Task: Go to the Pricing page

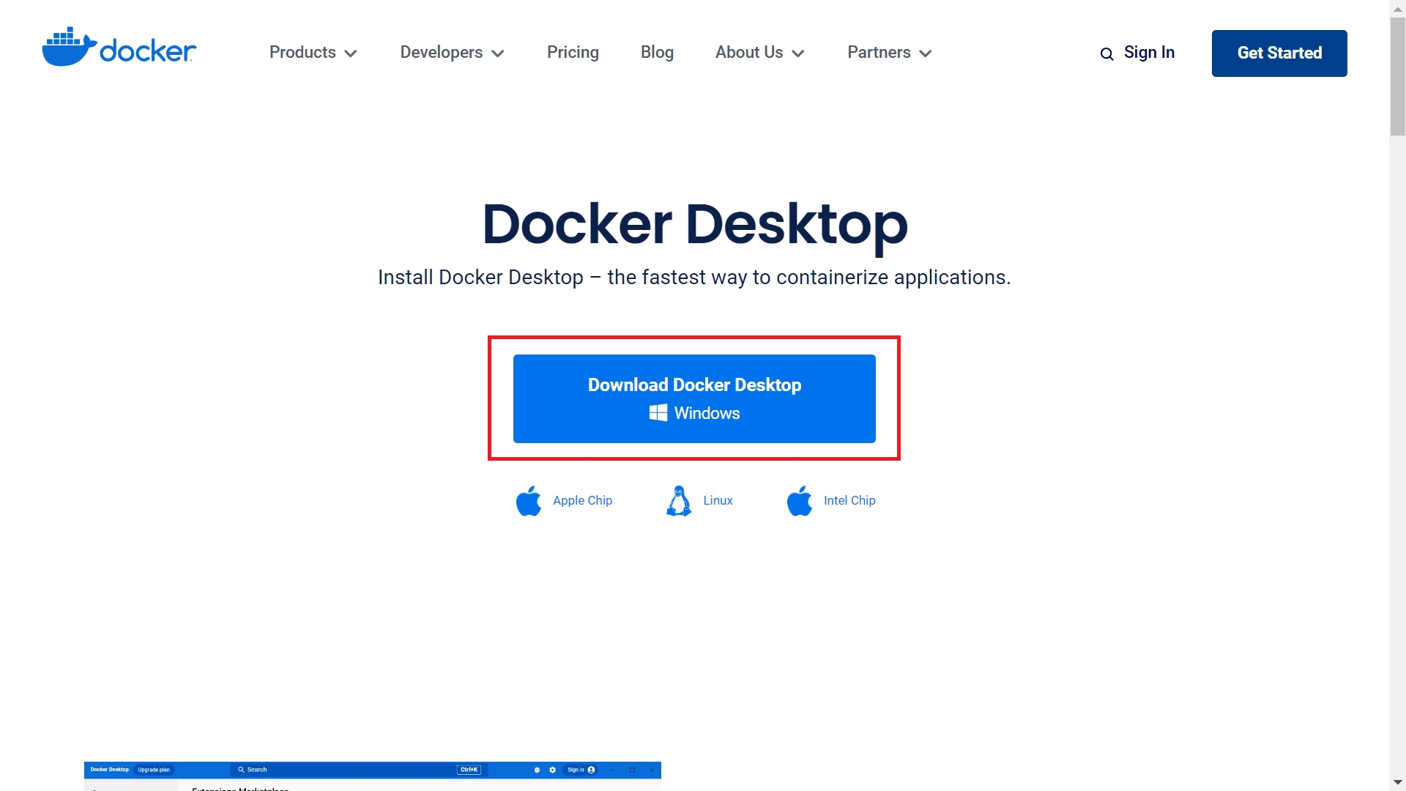Action: tap(573, 53)
